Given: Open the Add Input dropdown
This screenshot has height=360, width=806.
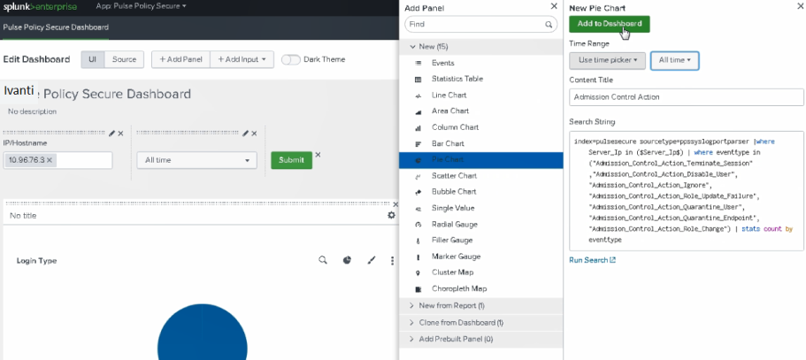Looking at the screenshot, I should tap(242, 59).
